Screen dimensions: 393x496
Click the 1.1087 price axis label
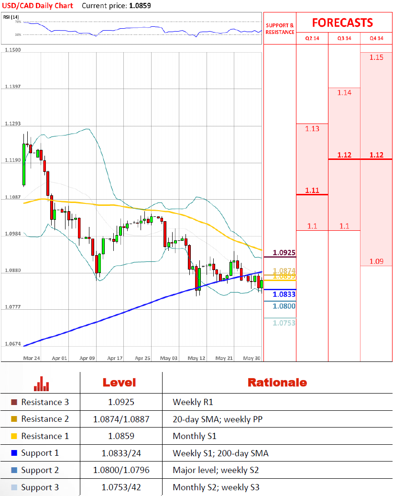point(12,197)
